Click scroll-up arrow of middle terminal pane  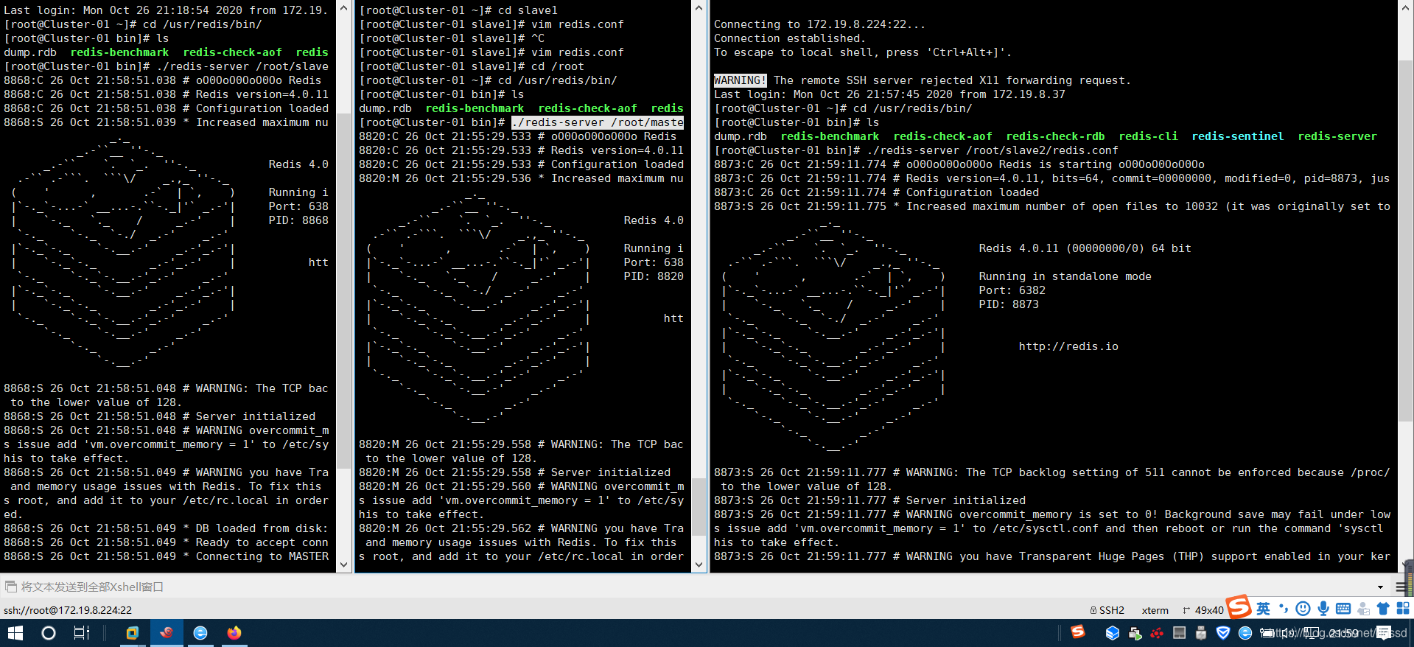(x=699, y=7)
